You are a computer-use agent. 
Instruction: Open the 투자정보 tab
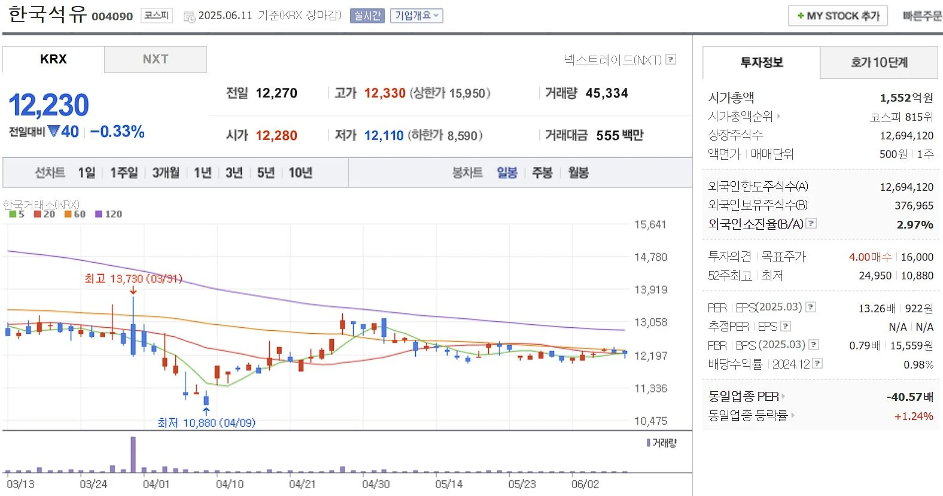tap(761, 62)
